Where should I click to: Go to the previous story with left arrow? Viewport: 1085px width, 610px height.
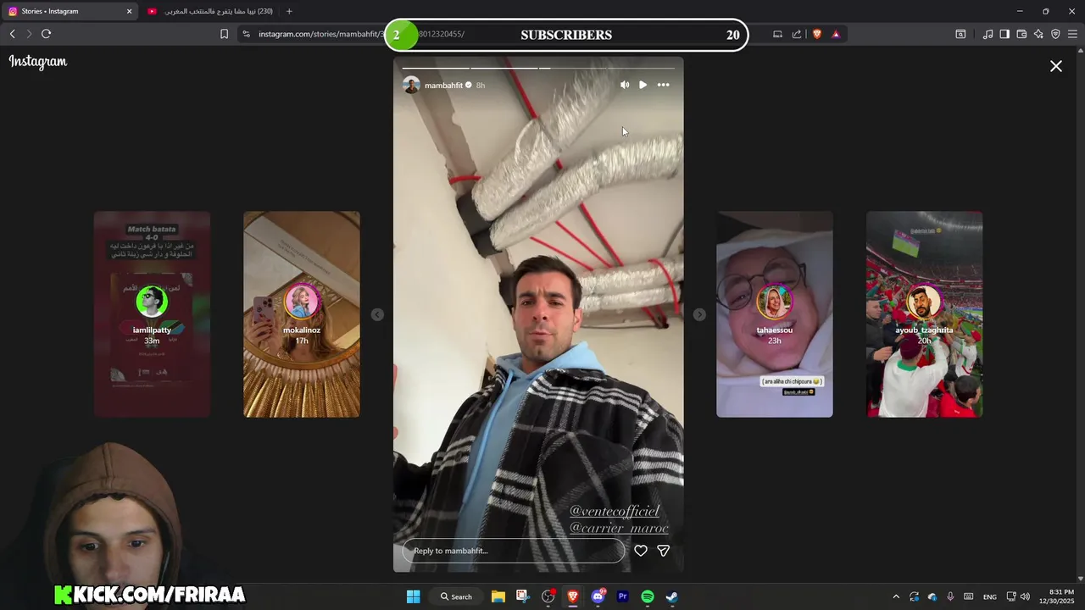pos(377,314)
